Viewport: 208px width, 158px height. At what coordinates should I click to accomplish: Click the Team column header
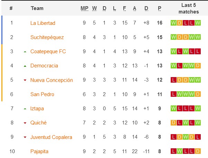pyautogui.click(x=37, y=8)
